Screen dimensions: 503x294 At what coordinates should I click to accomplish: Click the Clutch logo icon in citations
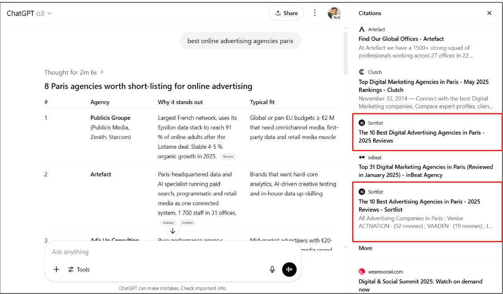[x=362, y=72]
